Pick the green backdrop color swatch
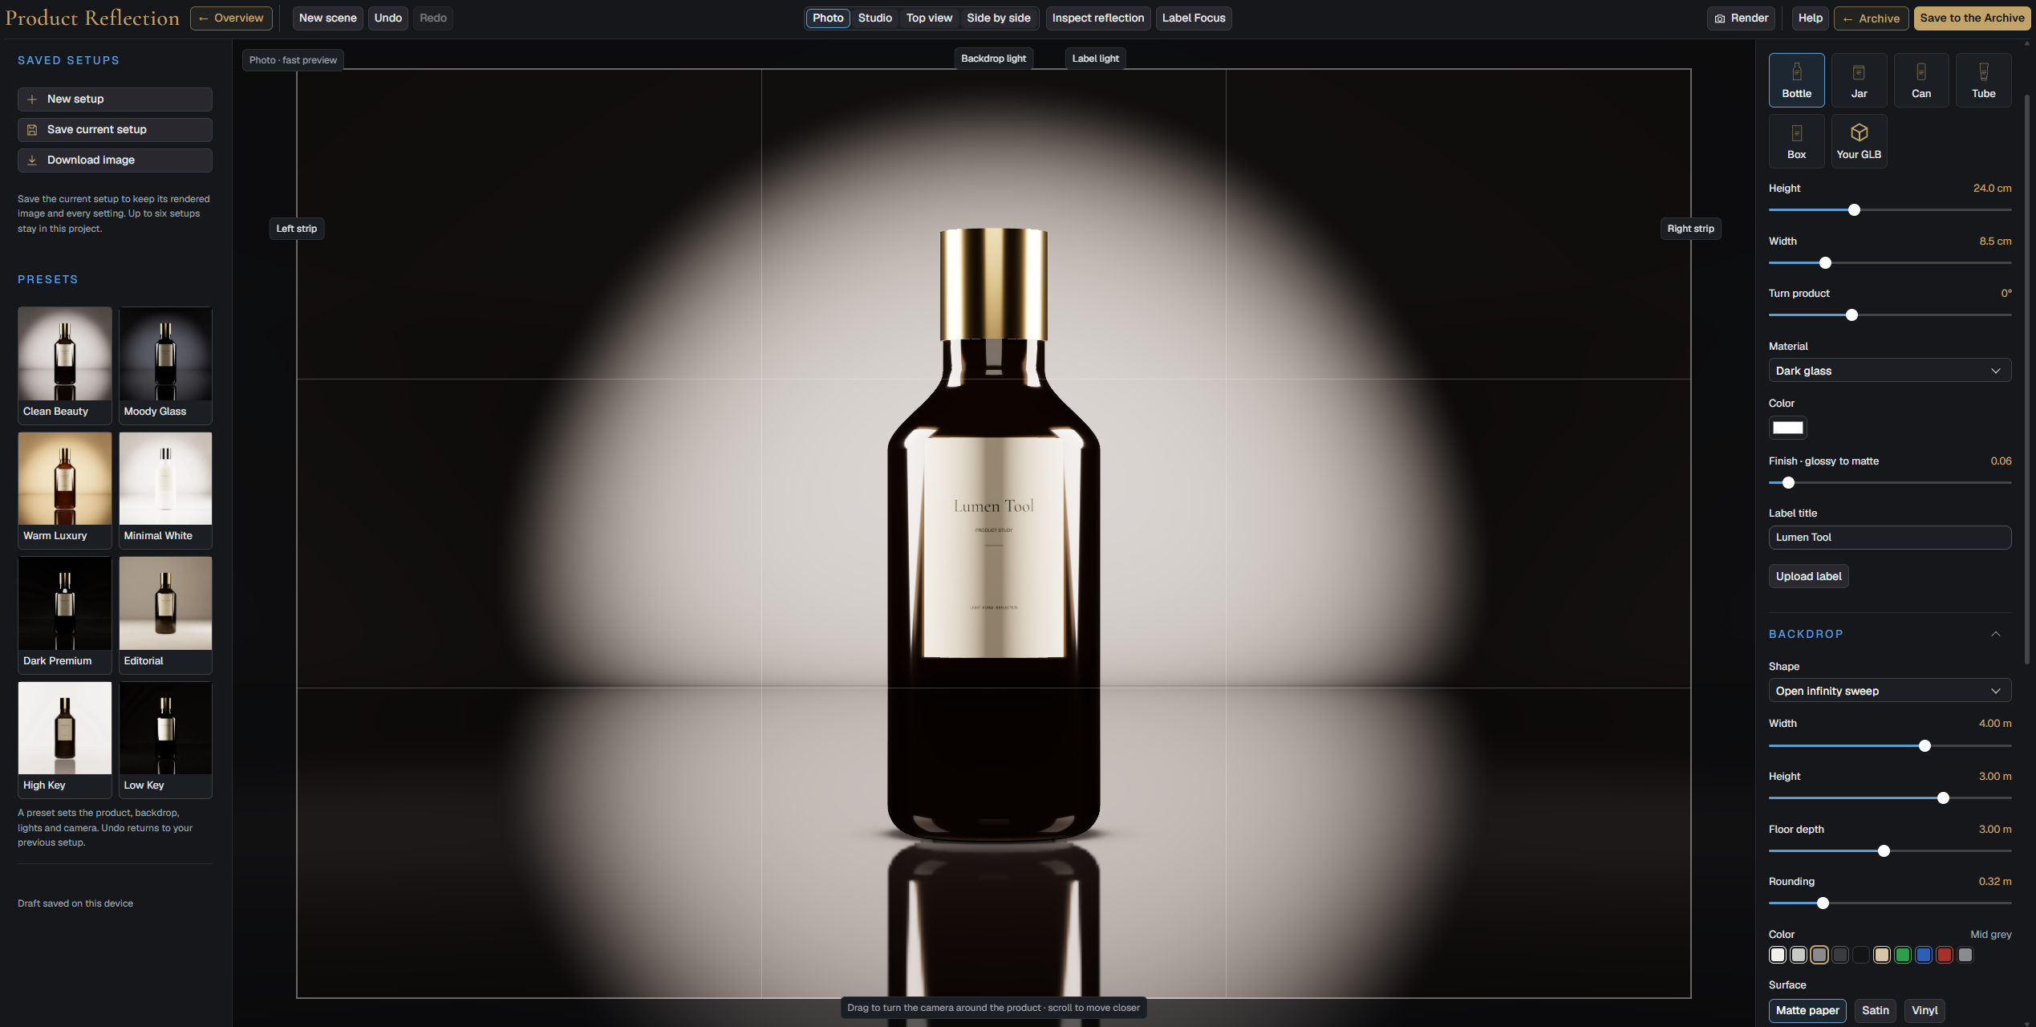Viewport: 2036px width, 1027px height. [x=1903, y=956]
